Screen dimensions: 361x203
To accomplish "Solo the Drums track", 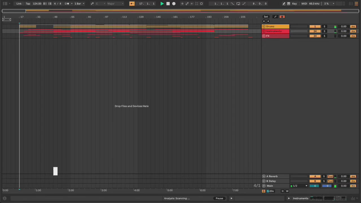I will click(x=324, y=27).
